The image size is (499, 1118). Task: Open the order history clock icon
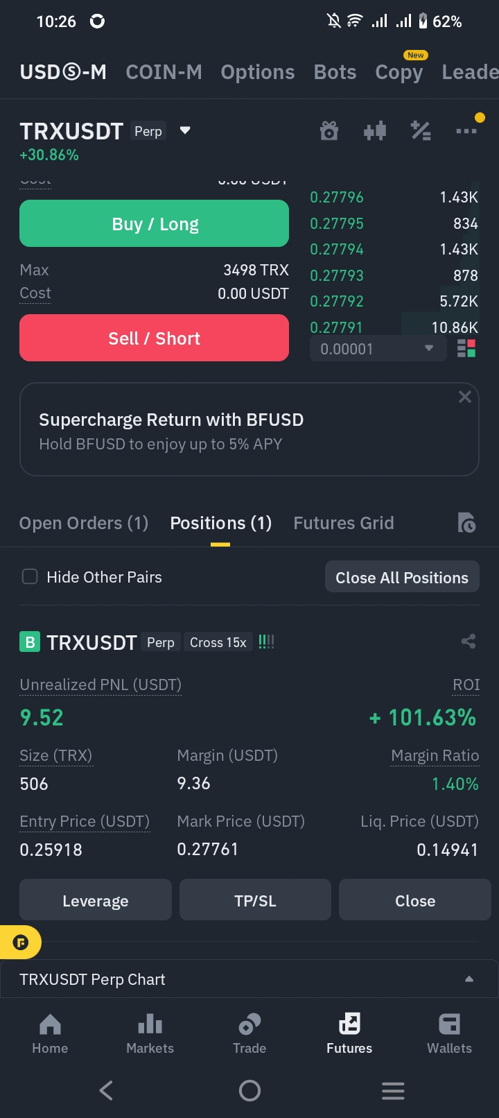(467, 523)
